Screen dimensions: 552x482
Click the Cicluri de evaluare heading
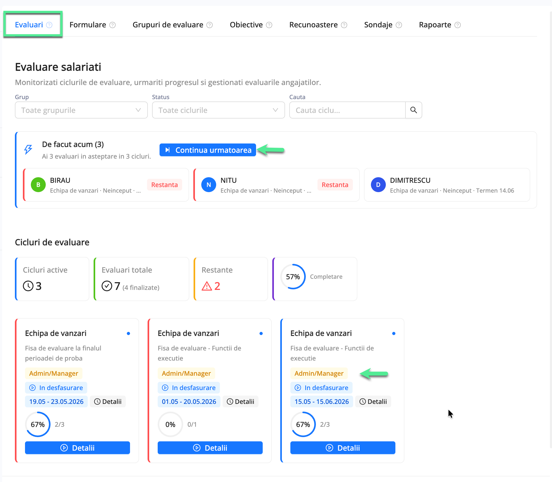tap(52, 242)
